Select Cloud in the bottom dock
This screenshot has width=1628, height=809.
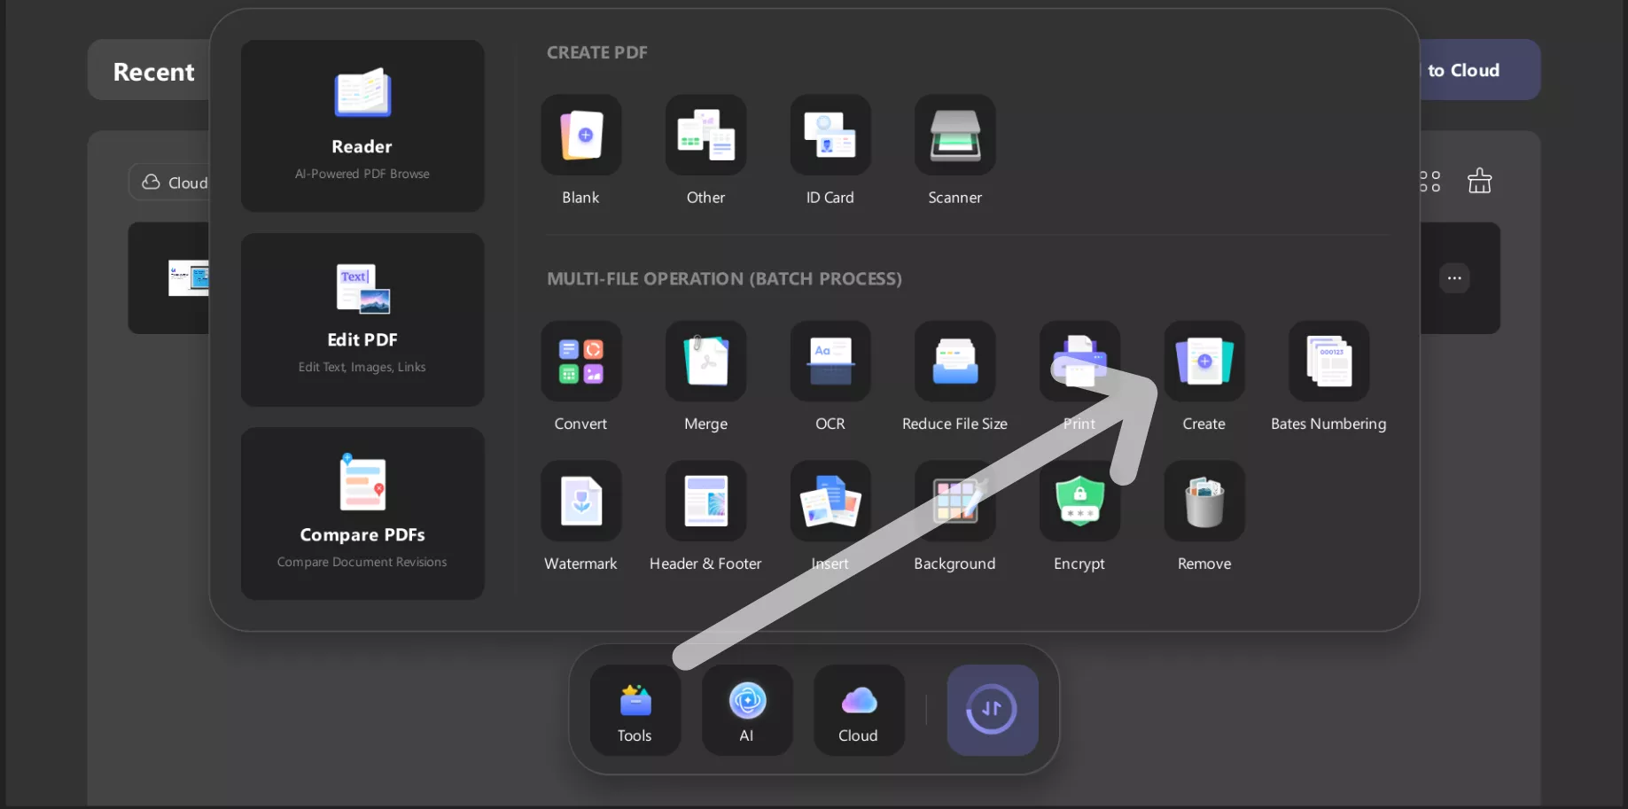click(859, 710)
